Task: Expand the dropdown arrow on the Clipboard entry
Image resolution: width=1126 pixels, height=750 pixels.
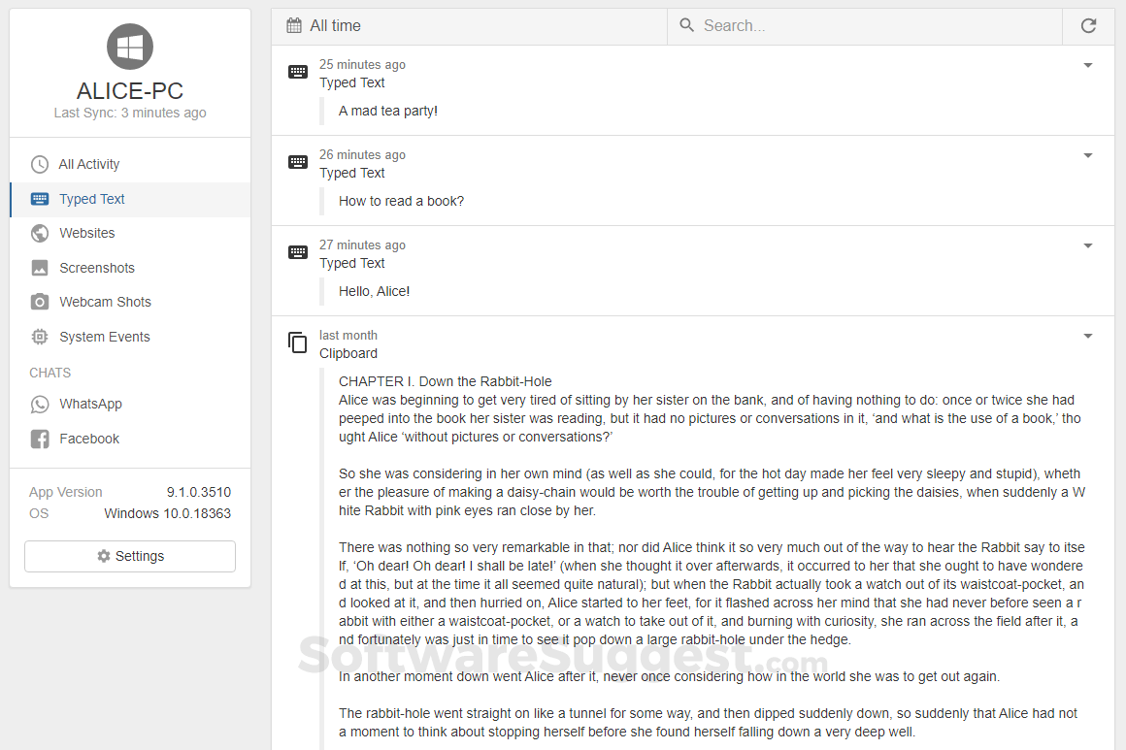Action: 1088,337
